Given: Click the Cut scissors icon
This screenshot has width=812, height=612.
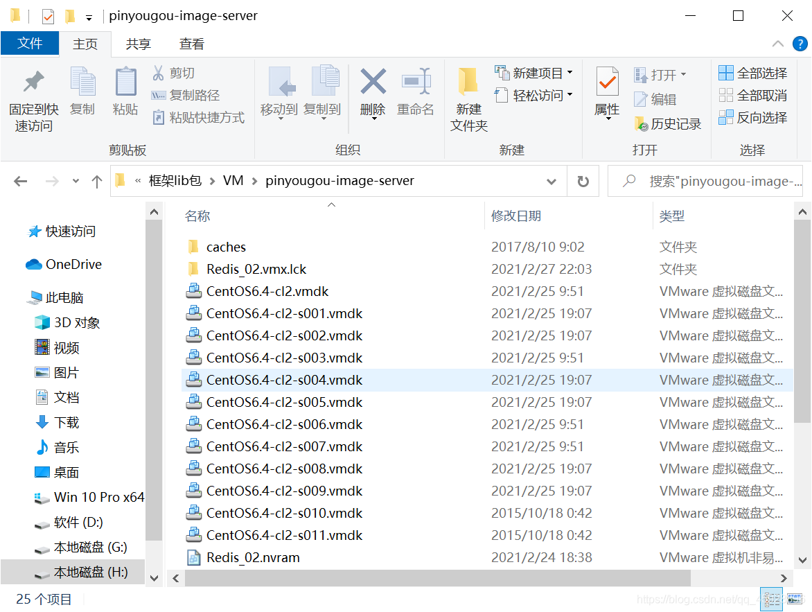Looking at the screenshot, I should click(159, 73).
